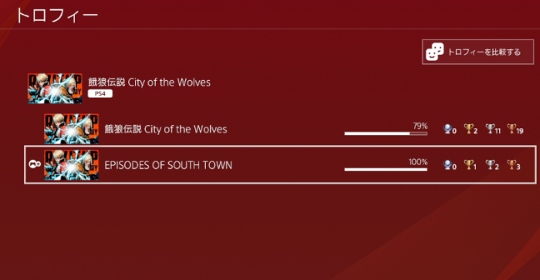This screenshot has width=540, height=280.
Task: Click platinum trophy icon in EPISODES row
Action: click(447, 164)
